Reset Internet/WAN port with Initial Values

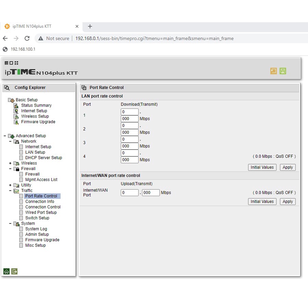point(262,202)
